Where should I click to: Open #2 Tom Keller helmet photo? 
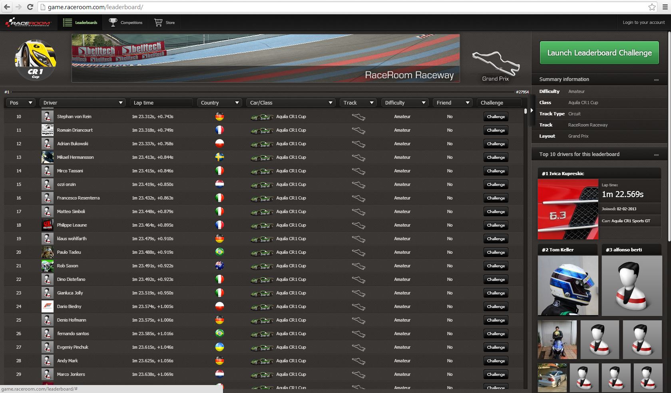(x=568, y=286)
